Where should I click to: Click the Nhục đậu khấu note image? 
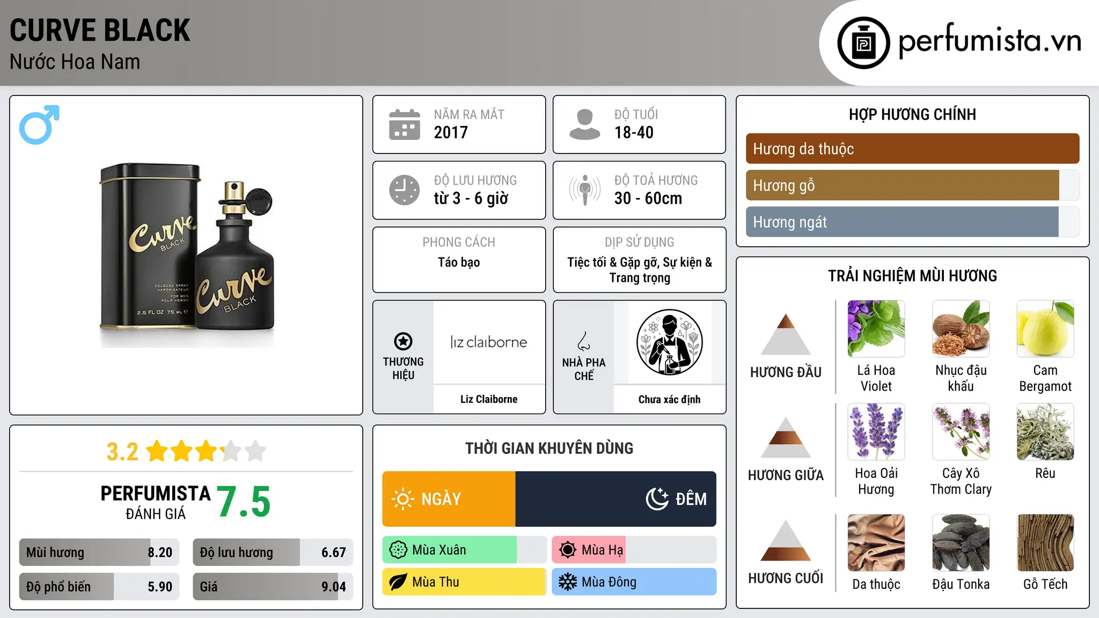pos(961,329)
